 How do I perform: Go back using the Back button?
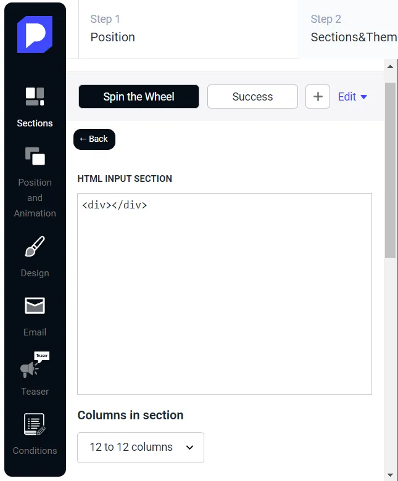[94, 139]
